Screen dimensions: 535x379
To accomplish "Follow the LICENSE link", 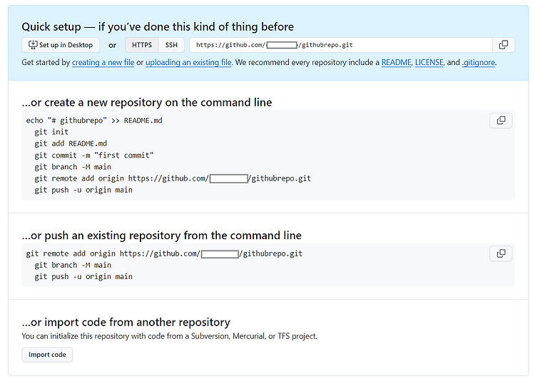I will [x=429, y=63].
